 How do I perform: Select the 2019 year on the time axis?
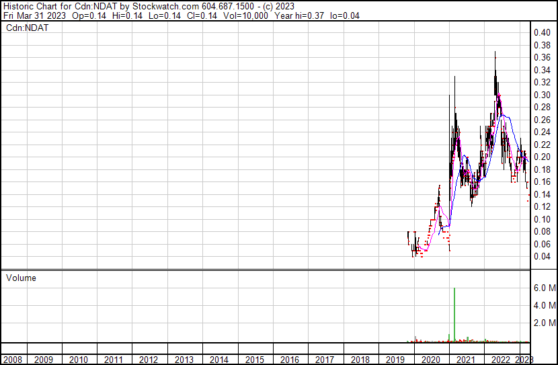[x=395, y=360]
